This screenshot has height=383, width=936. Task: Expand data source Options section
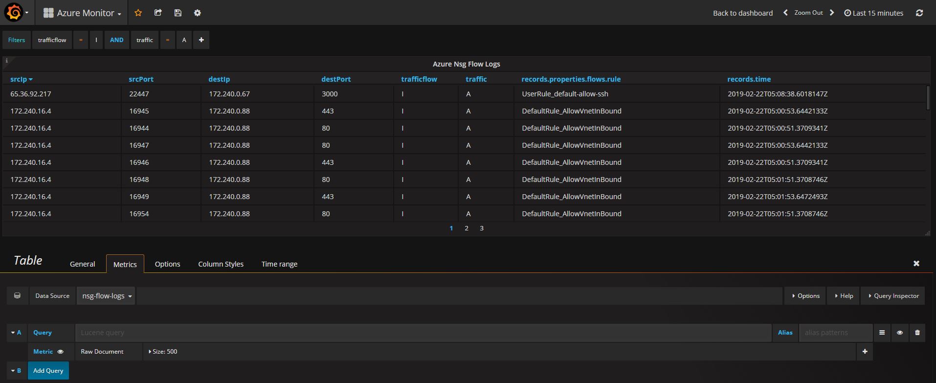coord(805,296)
